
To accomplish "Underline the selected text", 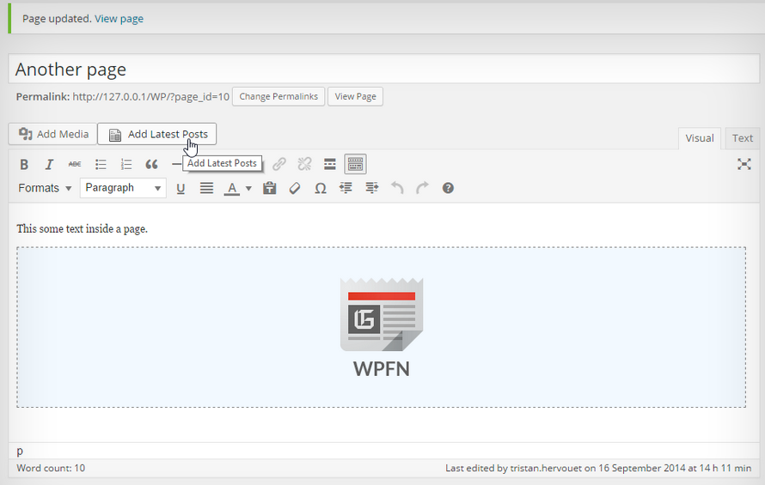I will [181, 188].
